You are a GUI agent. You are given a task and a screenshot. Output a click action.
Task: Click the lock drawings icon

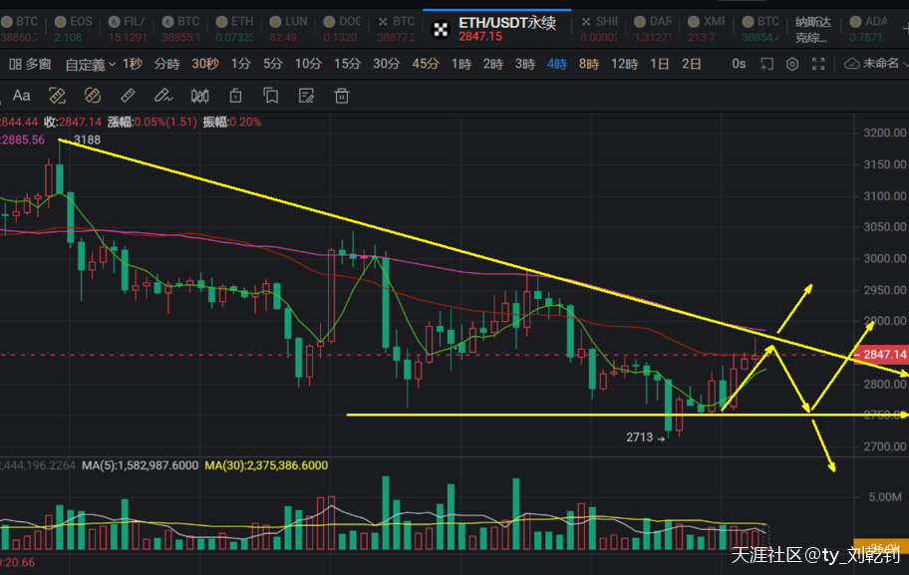coord(235,97)
